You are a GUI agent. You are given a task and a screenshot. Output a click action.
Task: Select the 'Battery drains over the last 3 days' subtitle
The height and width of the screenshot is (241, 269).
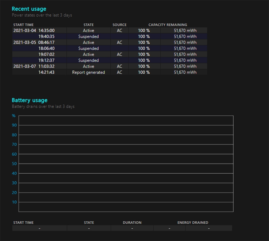[x=43, y=106]
